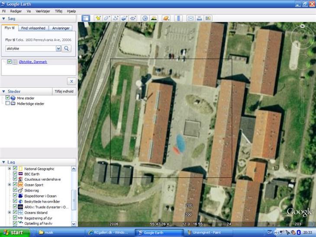Toggle the sidebar panel icon
Screen dimensions: 316x237
(x=86, y=18)
